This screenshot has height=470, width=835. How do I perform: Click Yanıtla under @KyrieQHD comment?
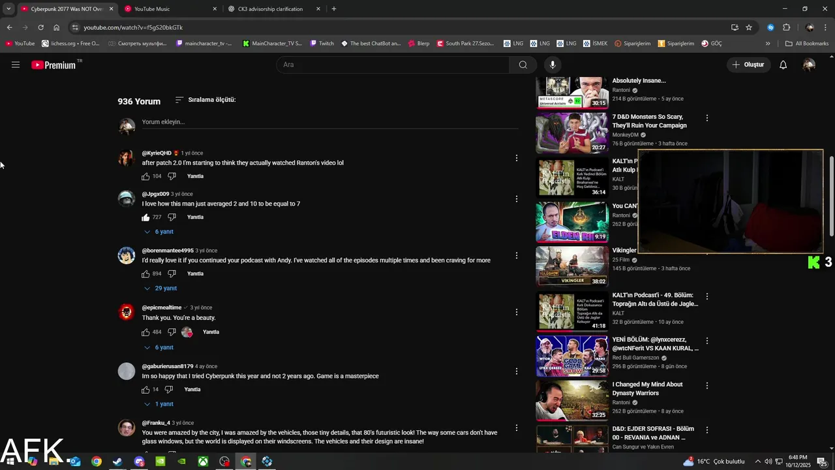(x=195, y=176)
